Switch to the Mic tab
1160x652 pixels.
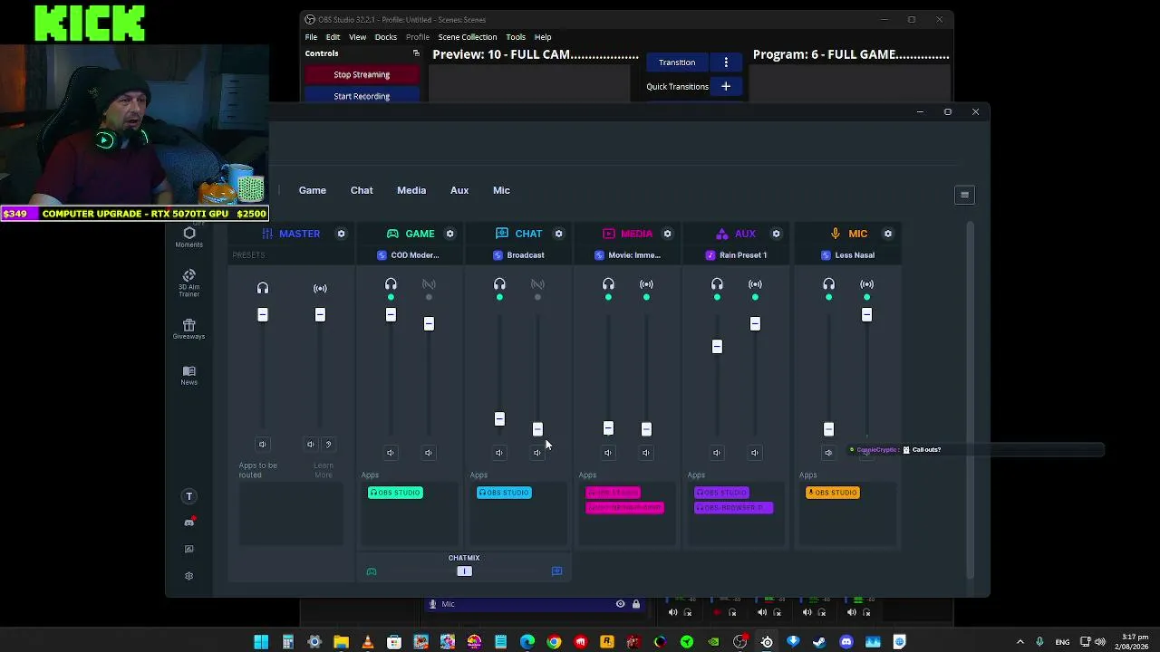501,190
